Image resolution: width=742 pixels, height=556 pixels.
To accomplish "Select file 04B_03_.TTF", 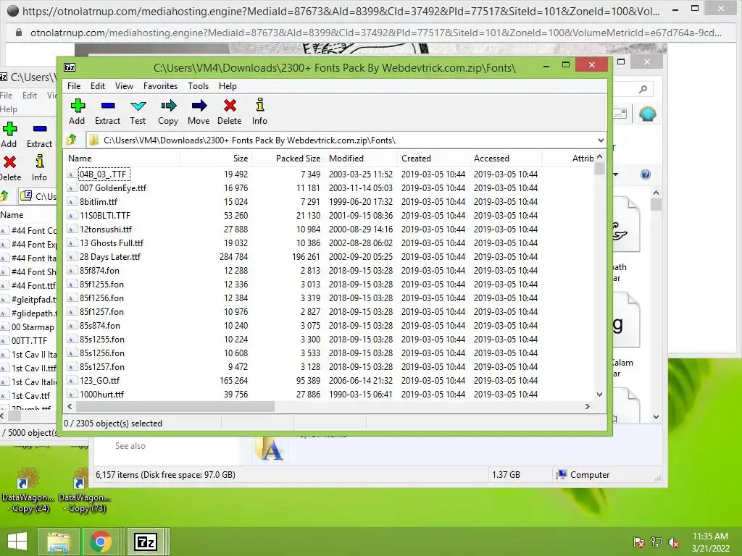I will [x=103, y=174].
